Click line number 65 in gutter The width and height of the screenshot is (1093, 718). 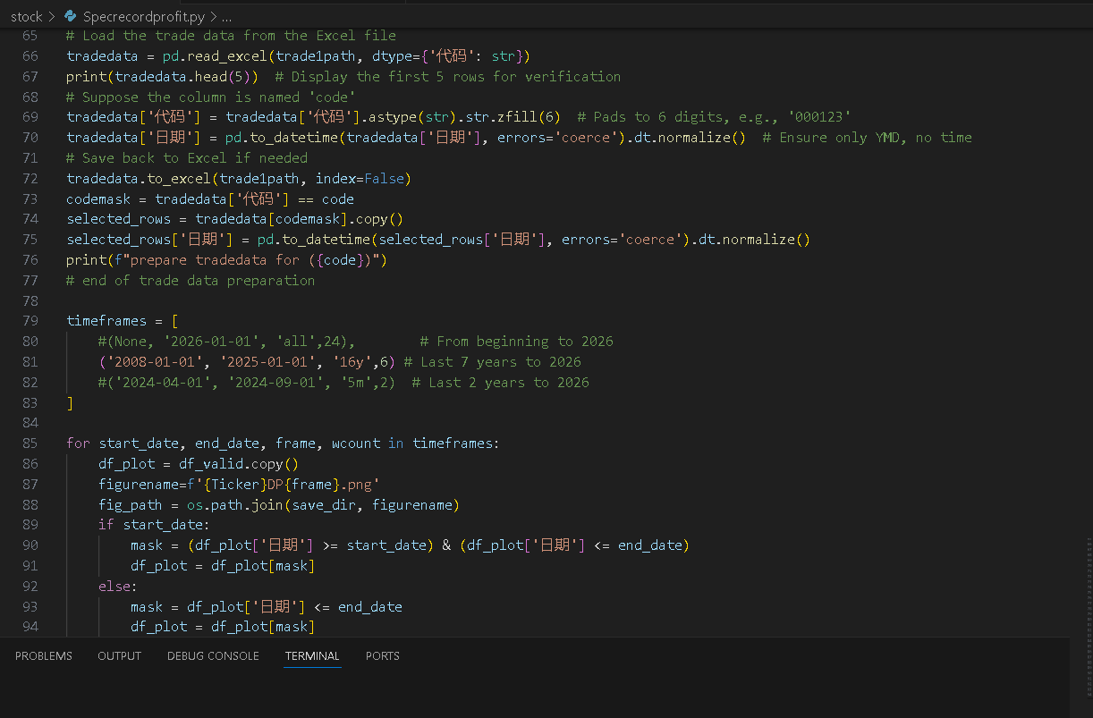click(30, 36)
